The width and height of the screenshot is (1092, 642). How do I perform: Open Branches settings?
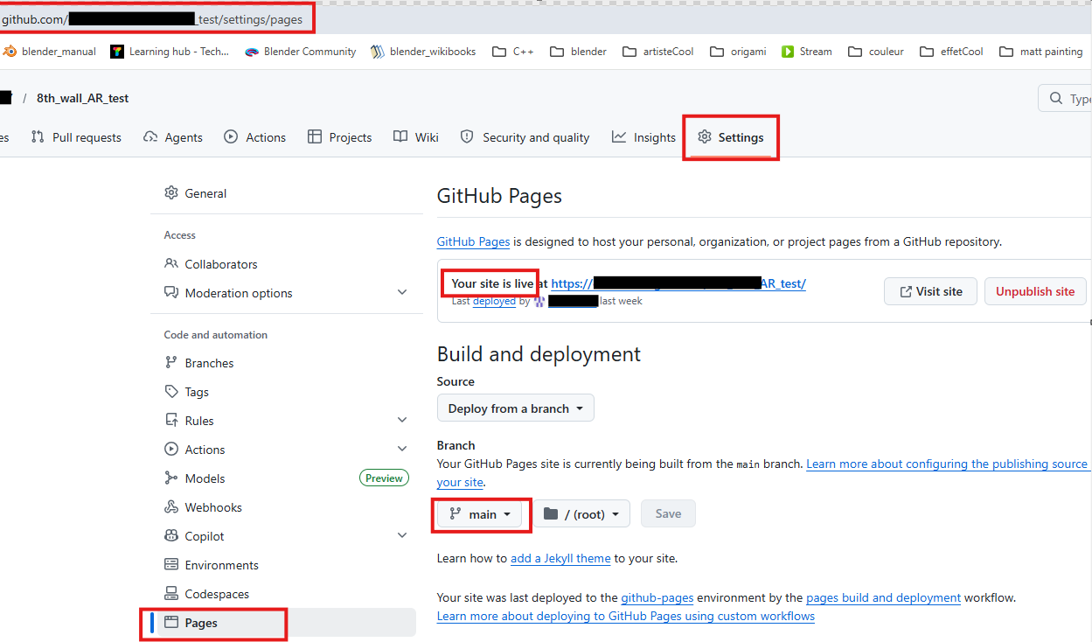[x=287, y=363]
